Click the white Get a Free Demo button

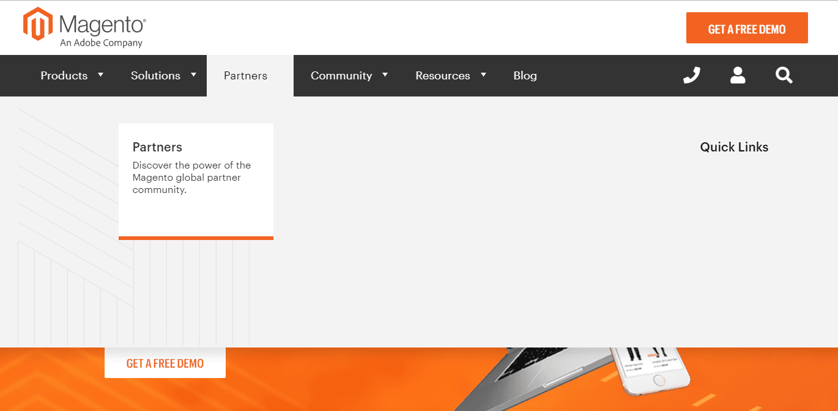pos(165,363)
